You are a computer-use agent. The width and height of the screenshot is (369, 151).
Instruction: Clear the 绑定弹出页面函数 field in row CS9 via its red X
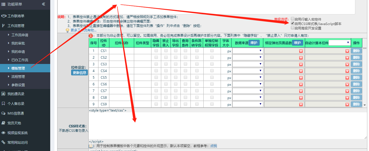[x=301, y=105]
